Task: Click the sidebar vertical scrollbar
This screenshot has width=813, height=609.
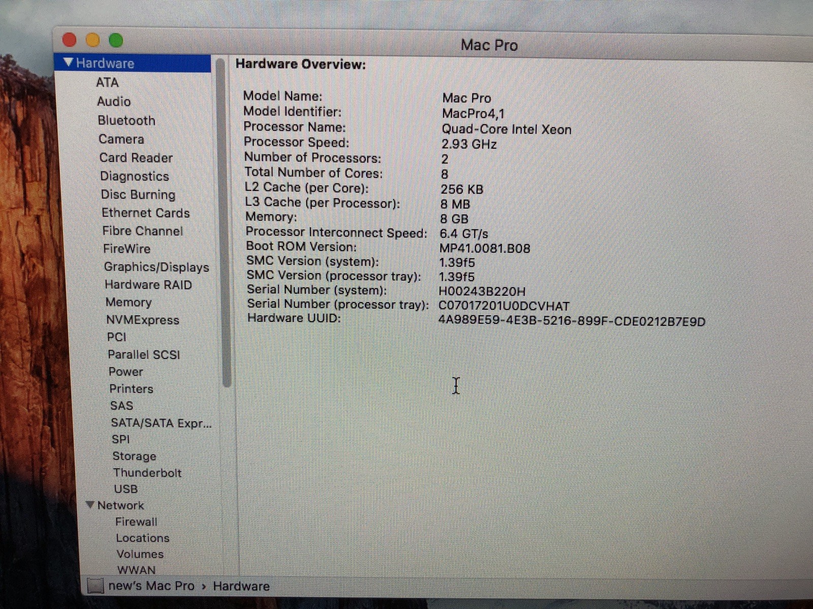Action: pos(224,223)
